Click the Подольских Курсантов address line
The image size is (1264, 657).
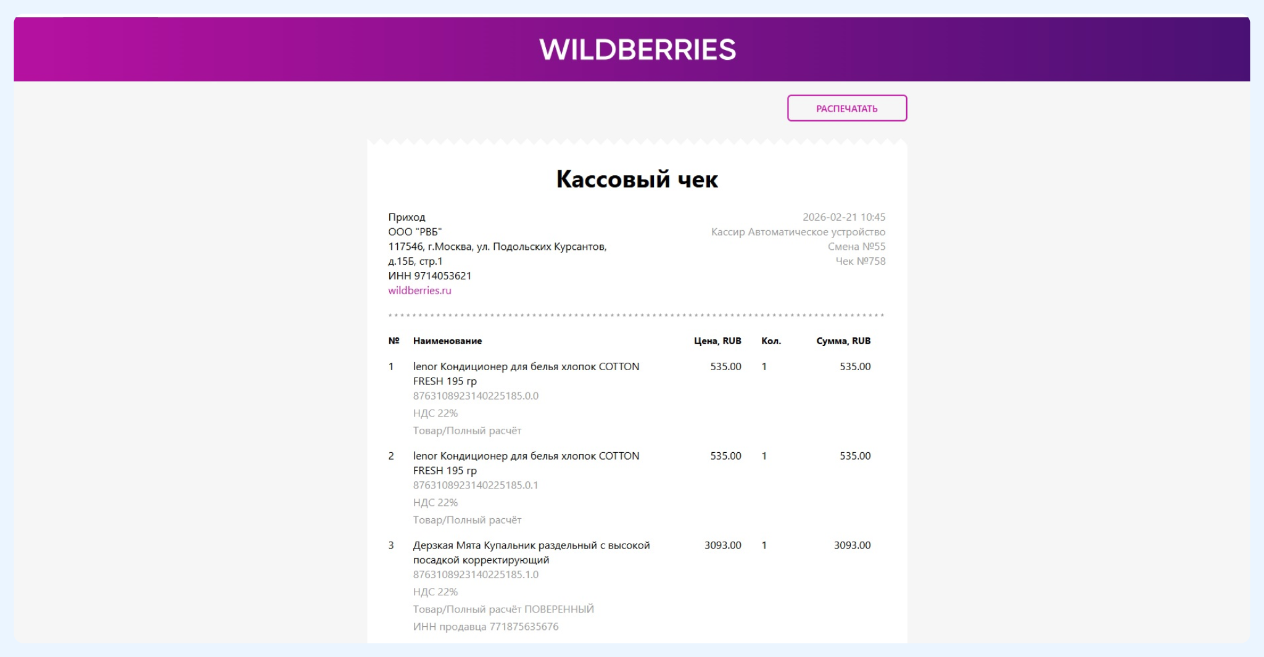pos(497,247)
